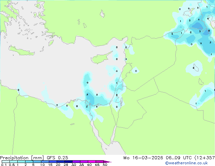The width and height of the screenshot is (215, 166).
Task: Select the 0.1–0.5 mm palest legend swatch
Action: click(6, 162)
